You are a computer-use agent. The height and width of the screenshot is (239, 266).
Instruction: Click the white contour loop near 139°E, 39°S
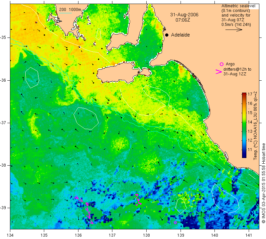tap(181, 205)
